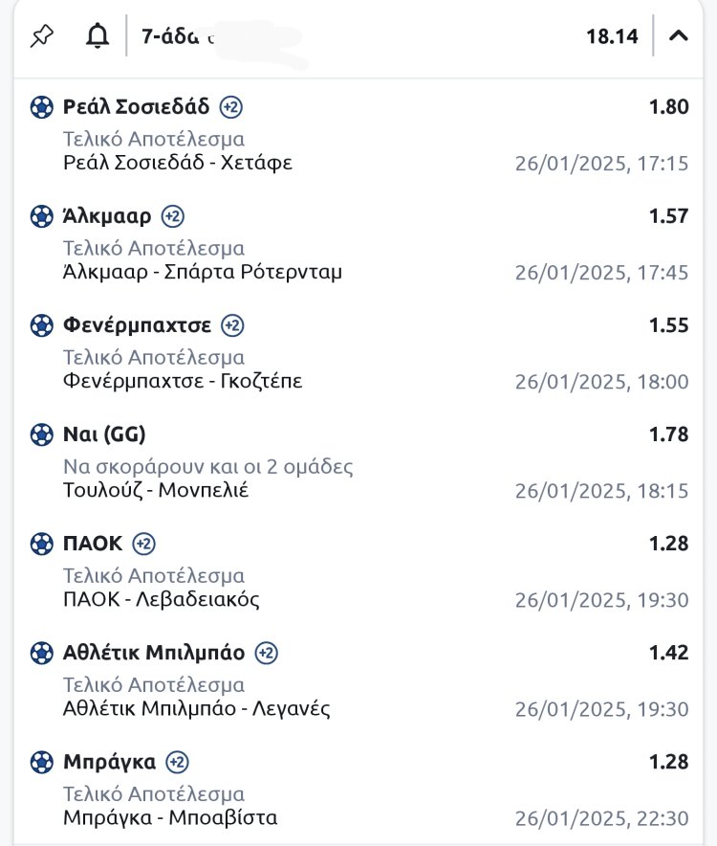The height and width of the screenshot is (846, 717).
Task: Click soccer ball icon beside Φενέρμπαχτσε
Action: tap(42, 325)
